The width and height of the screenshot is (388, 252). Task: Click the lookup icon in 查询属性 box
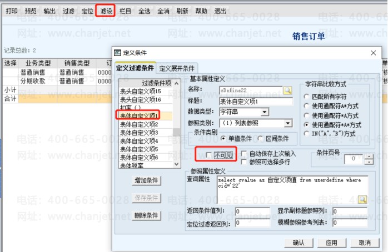coord(362,199)
